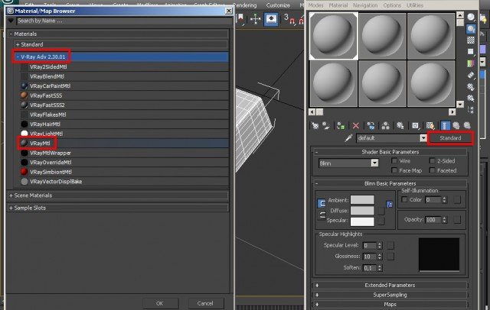Open Blinn shader type dropdown

[x=374, y=163]
